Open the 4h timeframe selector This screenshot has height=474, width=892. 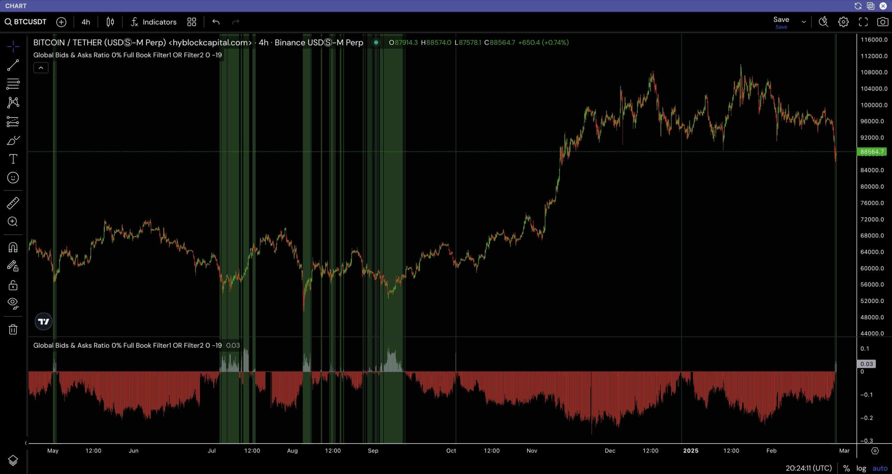pyautogui.click(x=85, y=22)
